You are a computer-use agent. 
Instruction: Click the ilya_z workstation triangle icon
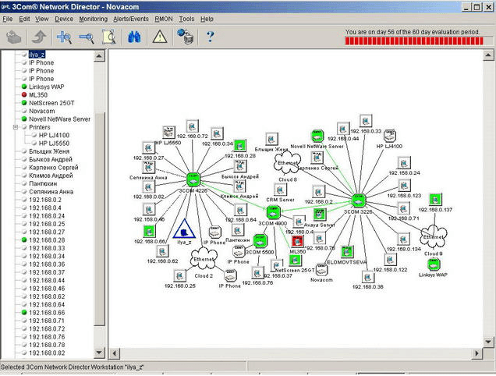pyautogui.click(x=184, y=229)
